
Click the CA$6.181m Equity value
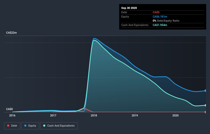(x=160, y=17)
